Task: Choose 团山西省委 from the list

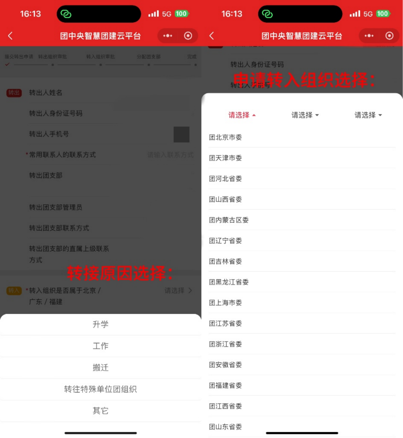Action: click(x=302, y=199)
